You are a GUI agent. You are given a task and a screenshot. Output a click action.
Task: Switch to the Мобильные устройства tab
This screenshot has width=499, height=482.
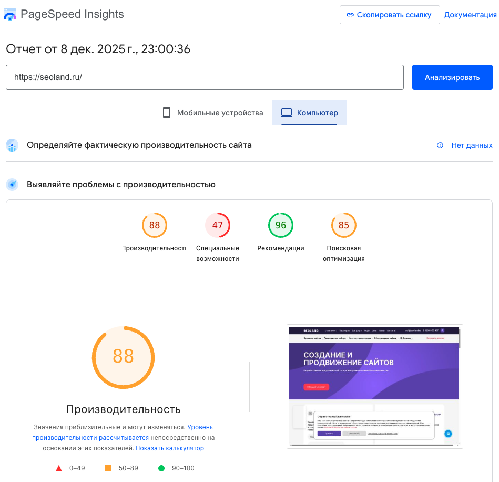[212, 112]
